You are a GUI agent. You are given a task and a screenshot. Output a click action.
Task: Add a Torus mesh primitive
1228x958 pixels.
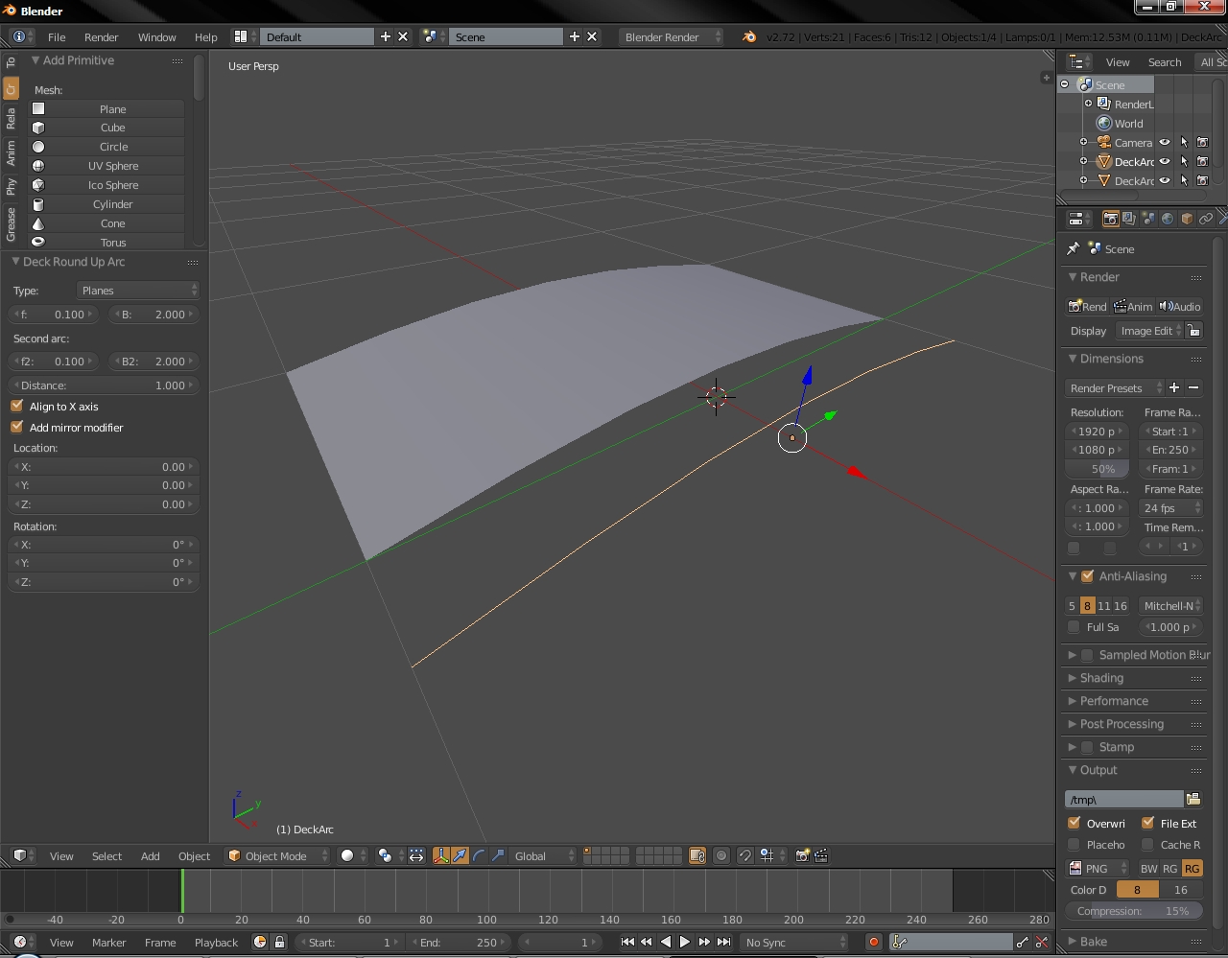[x=112, y=243]
